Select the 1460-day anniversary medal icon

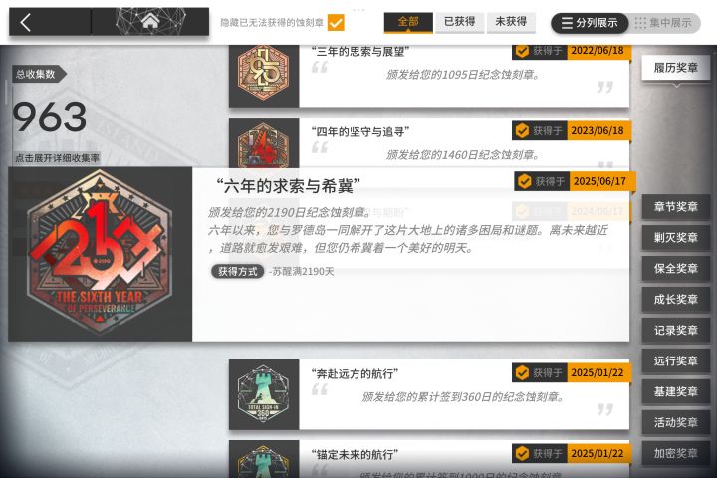pyautogui.click(x=263, y=145)
